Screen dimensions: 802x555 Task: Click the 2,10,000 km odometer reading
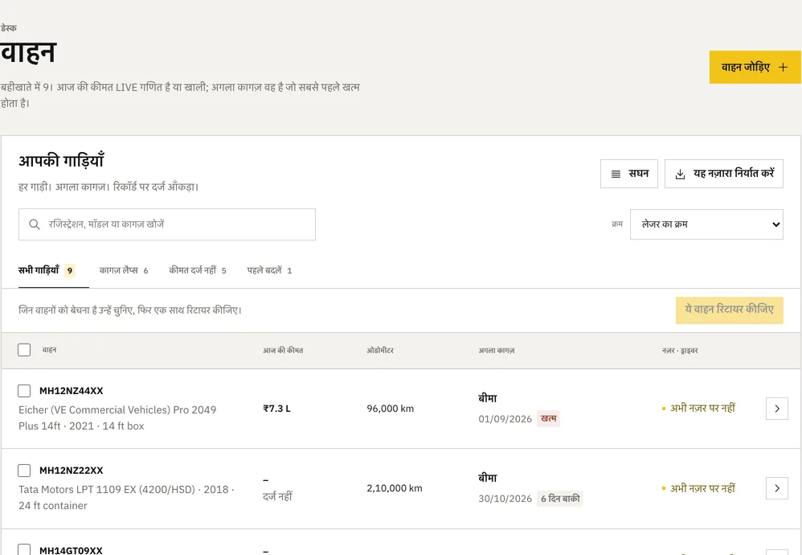coord(395,488)
